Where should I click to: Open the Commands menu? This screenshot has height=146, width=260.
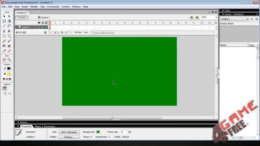pyautogui.click(x=53, y=6)
